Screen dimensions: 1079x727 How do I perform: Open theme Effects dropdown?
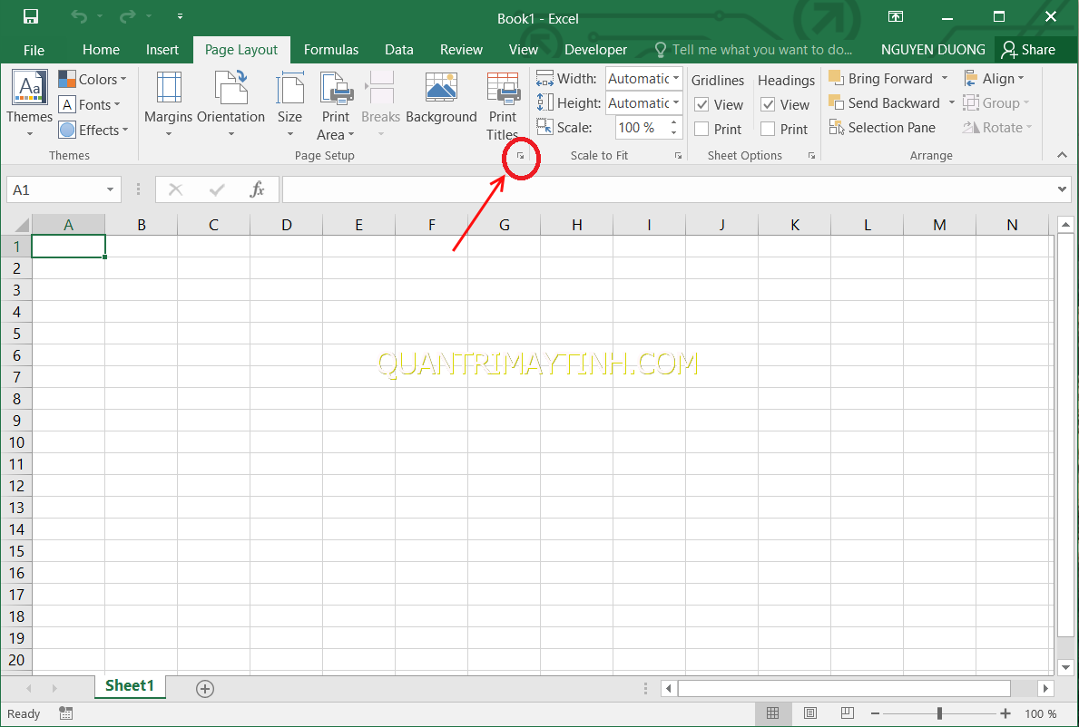[x=93, y=130]
